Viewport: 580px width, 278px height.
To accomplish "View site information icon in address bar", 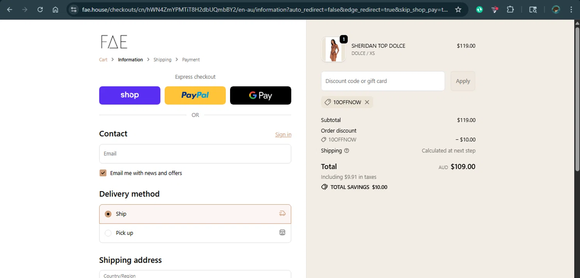I will click(74, 10).
